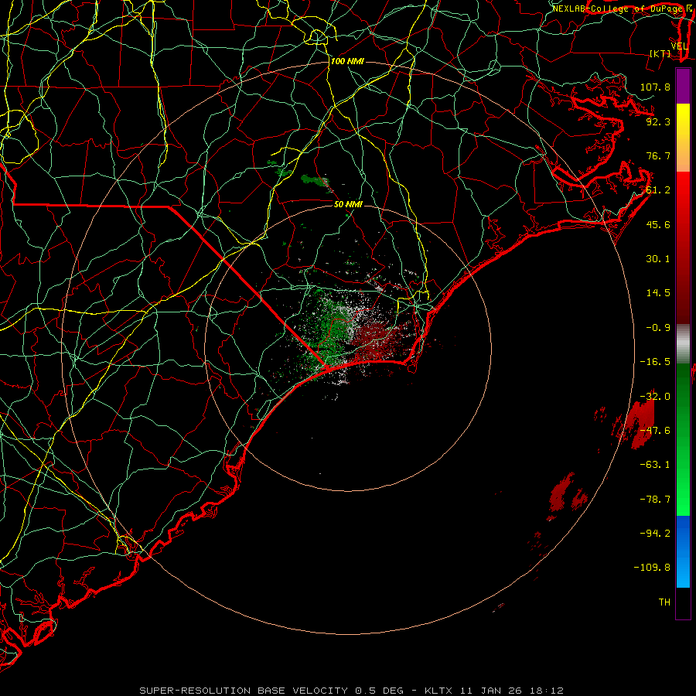Click the TH label on the legend
Viewport: 696px width, 696px height.
(x=664, y=602)
